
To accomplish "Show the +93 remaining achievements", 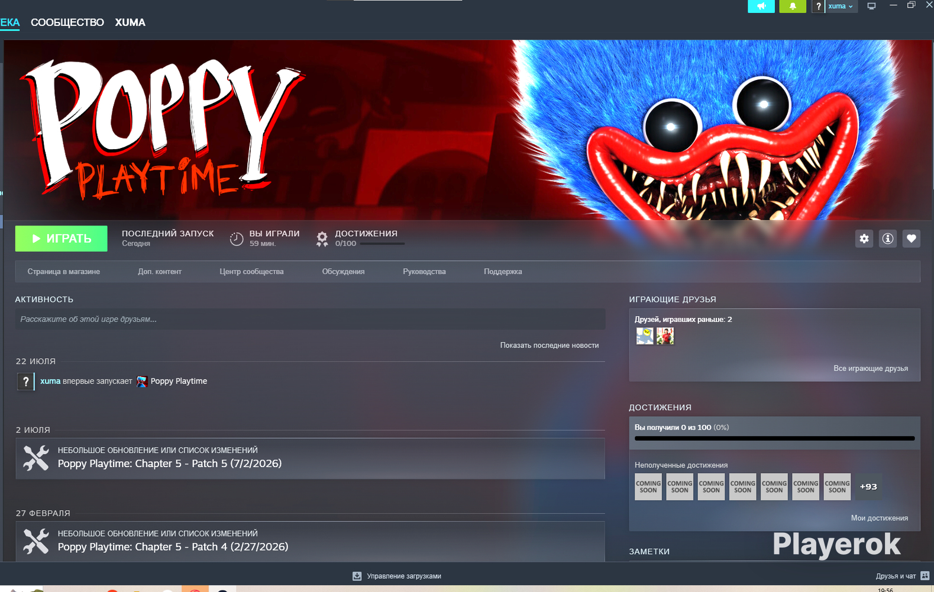I will point(868,487).
